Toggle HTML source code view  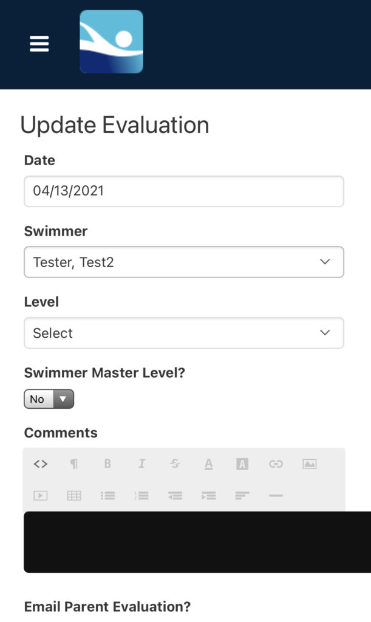click(41, 463)
